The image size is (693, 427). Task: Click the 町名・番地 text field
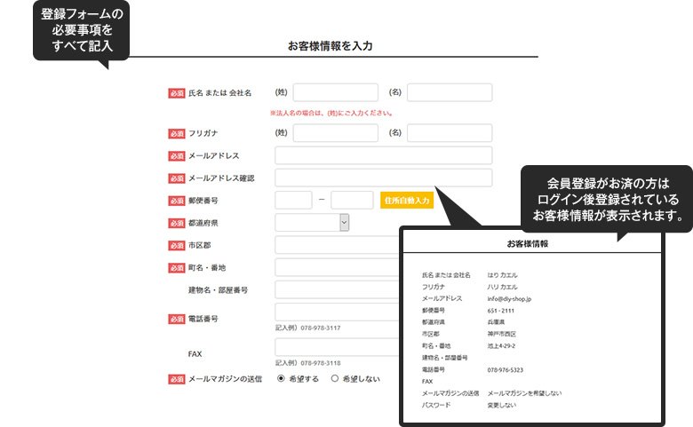click(x=338, y=267)
